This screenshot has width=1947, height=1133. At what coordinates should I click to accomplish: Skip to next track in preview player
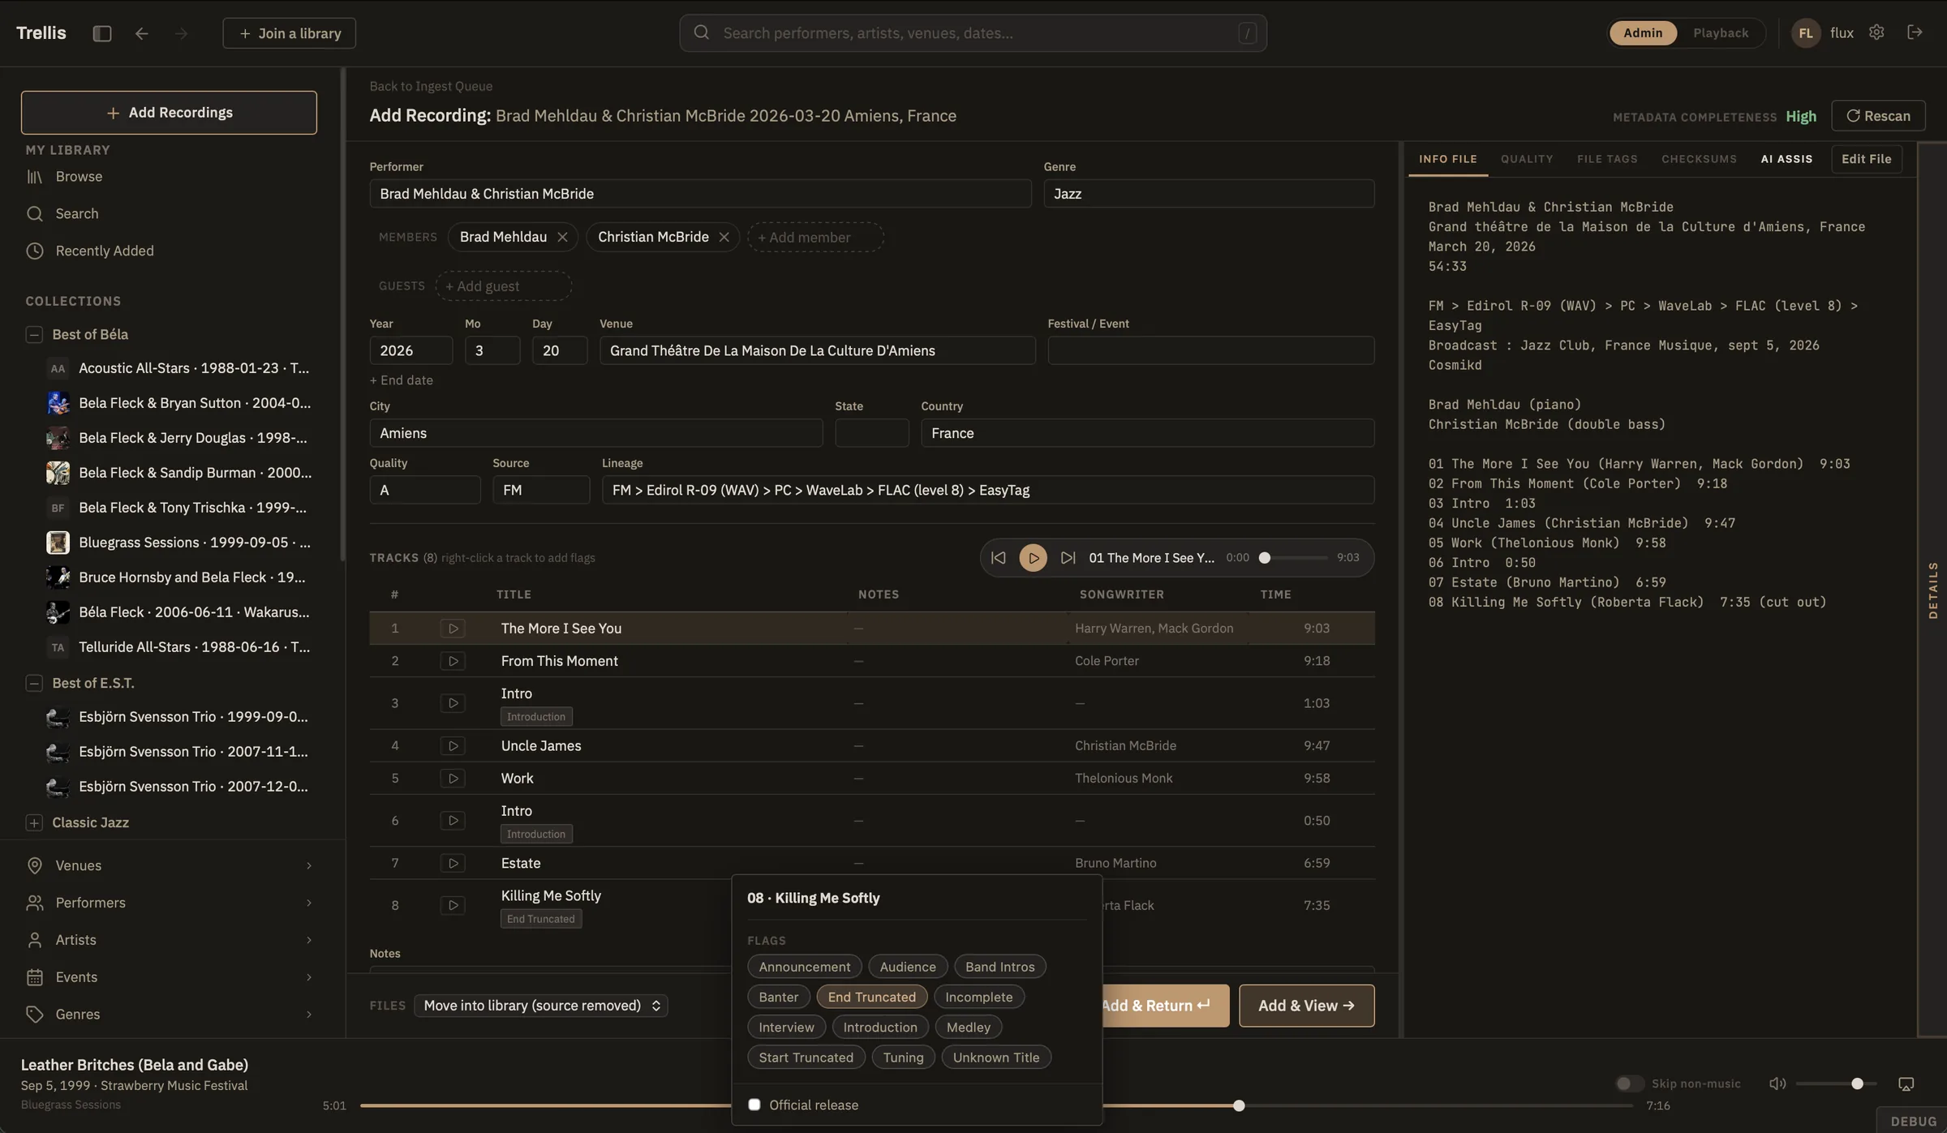[x=1068, y=558]
